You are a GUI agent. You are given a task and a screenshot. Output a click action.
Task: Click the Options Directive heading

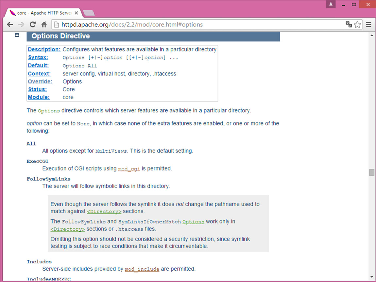point(61,36)
